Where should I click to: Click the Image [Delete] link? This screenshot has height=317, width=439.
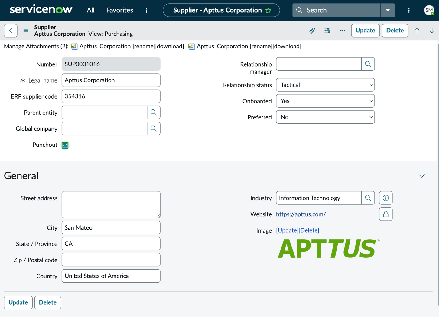coord(309,230)
